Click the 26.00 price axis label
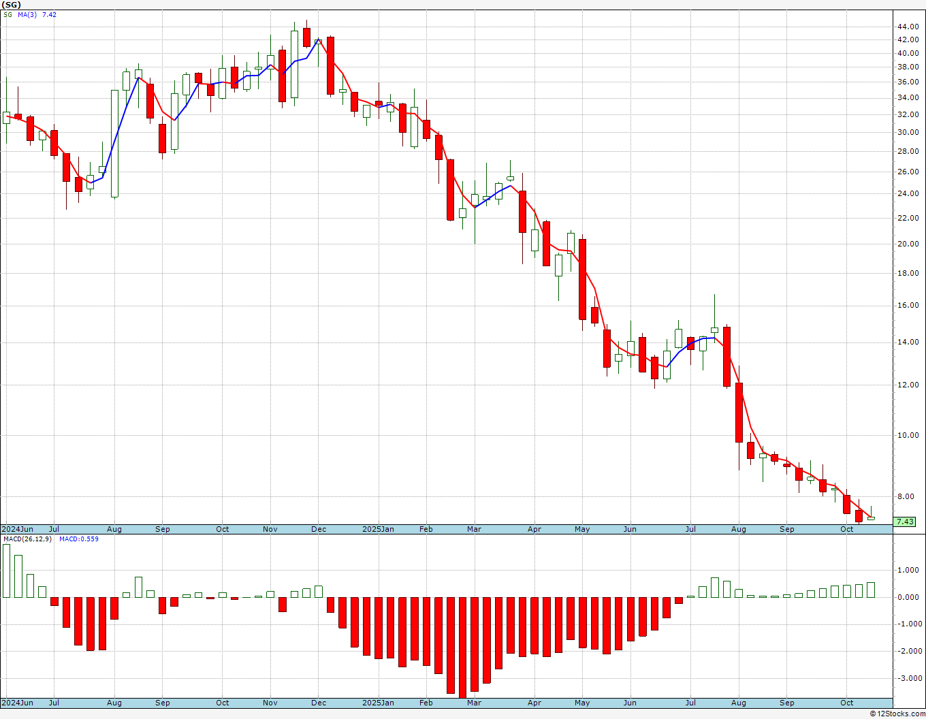Image resolution: width=926 pixels, height=719 pixels. (908, 172)
